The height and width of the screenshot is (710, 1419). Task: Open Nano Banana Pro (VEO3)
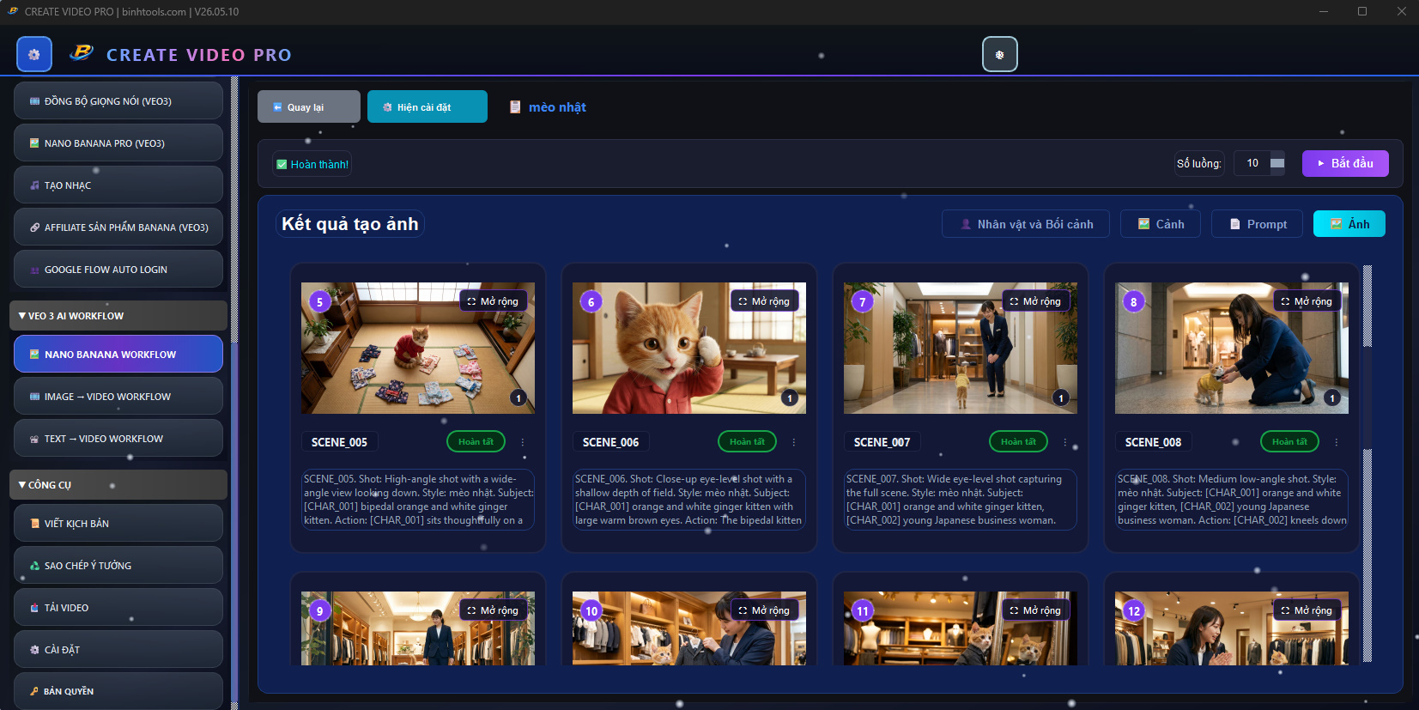tap(118, 143)
